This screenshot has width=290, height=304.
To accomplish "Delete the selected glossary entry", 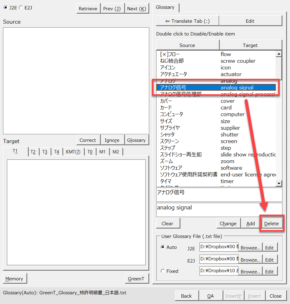I will coord(271,223).
